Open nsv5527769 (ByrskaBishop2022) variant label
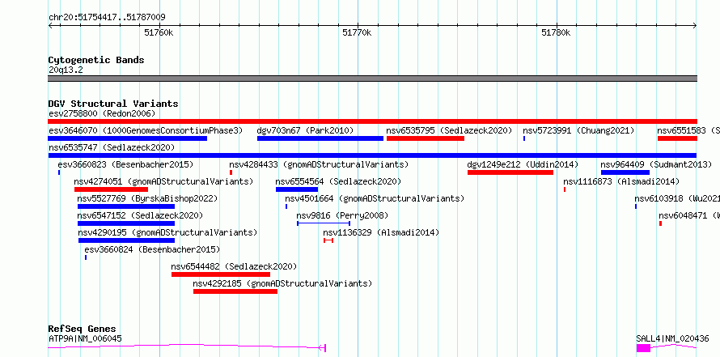The width and height of the screenshot is (720, 357). tap(147, 198)
